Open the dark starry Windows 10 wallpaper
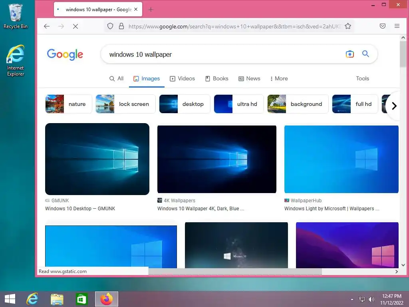Screen dimensions: 409x307 [236, 245]
